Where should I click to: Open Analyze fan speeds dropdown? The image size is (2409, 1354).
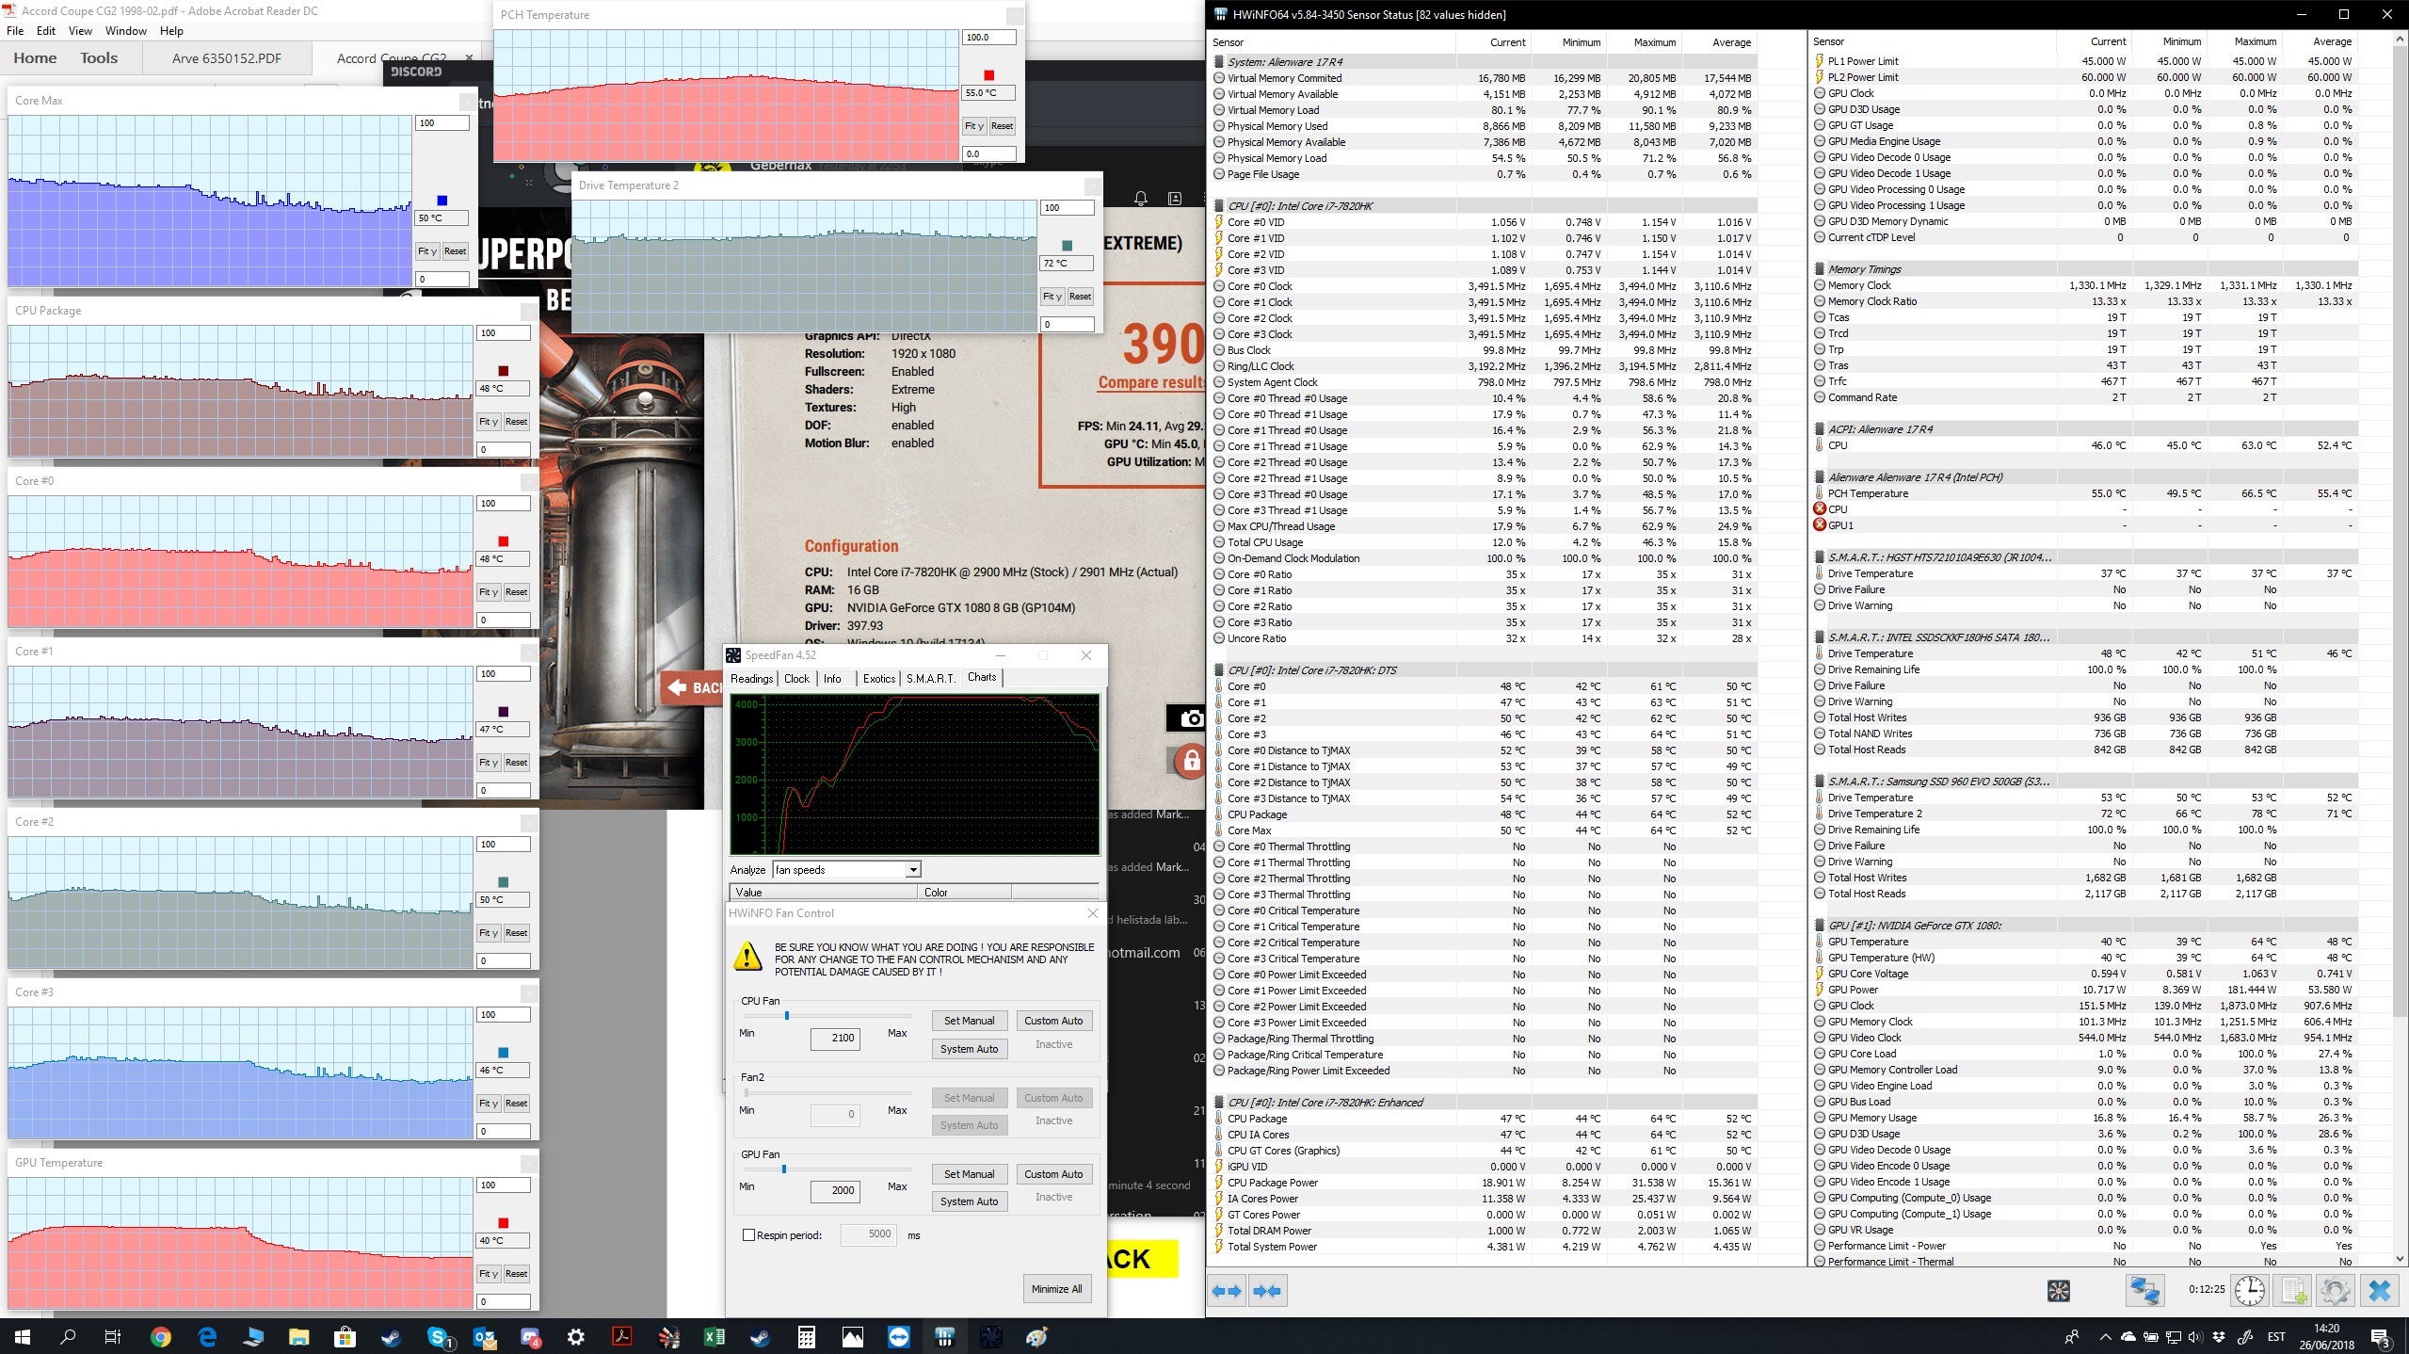click(846, 869)
